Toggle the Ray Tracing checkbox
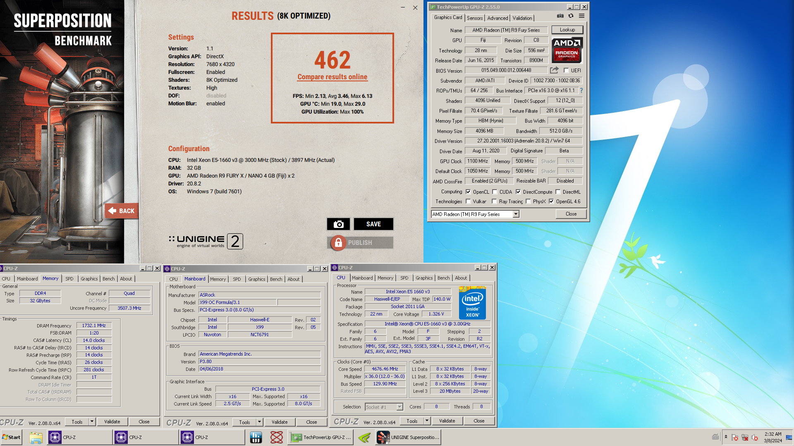 [494, 202]
